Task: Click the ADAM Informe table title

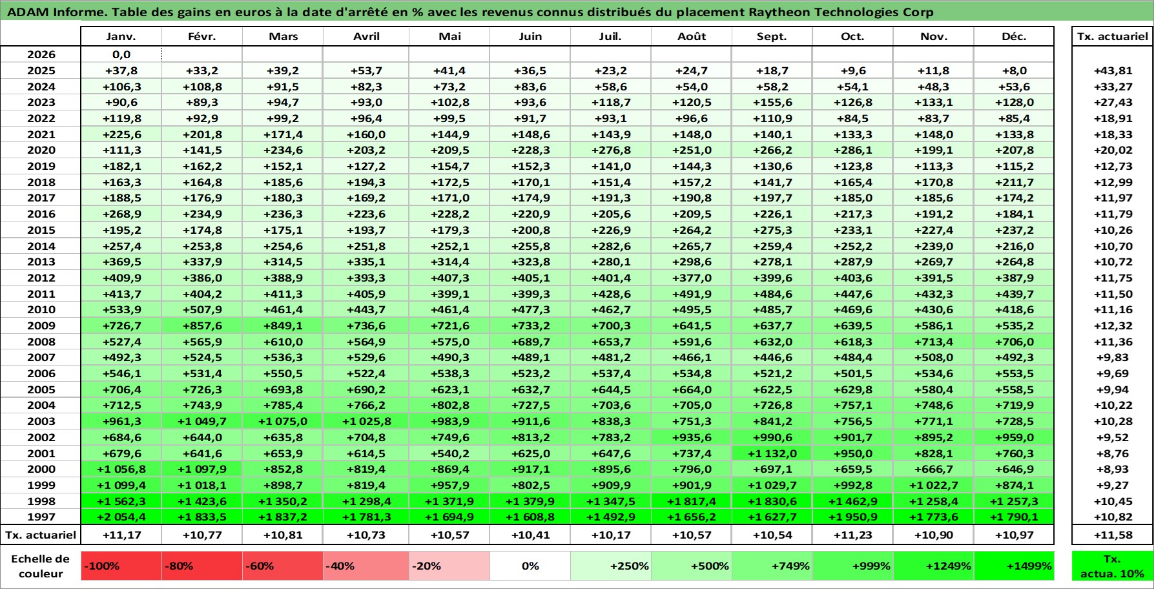Action: tap(470, 12)
